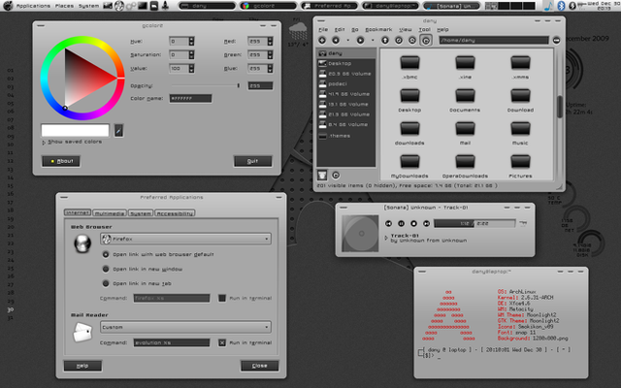Click the Bluetooth tray icon
The width and height of the screenshot is (621, 388).
coord(561,6)
